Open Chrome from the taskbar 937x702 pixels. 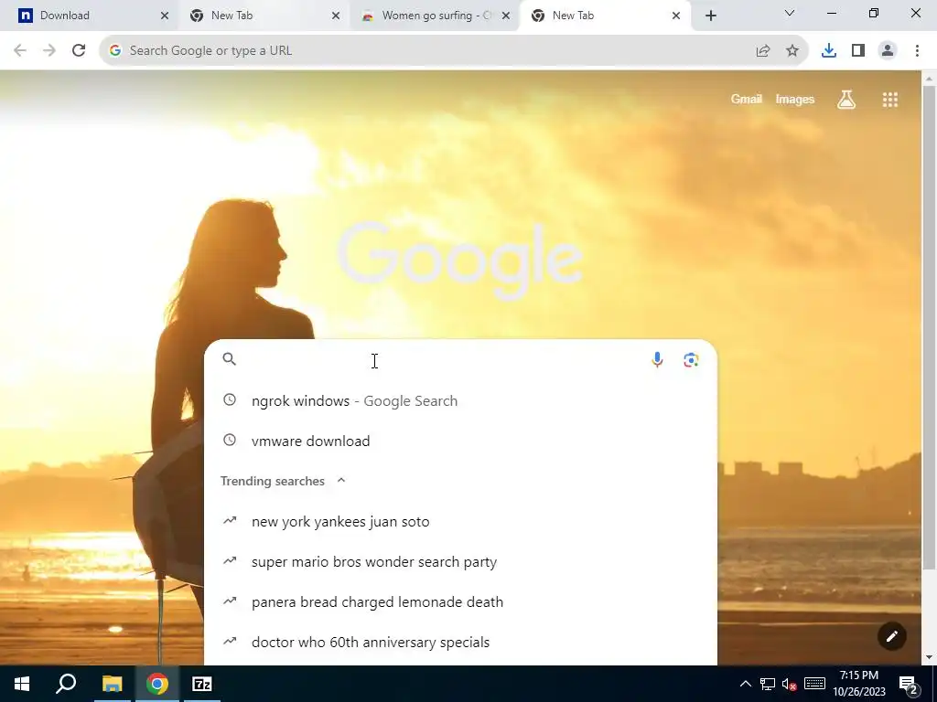click(157, 684)
